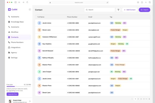Click name Guy Hawkins

point(47,44)
